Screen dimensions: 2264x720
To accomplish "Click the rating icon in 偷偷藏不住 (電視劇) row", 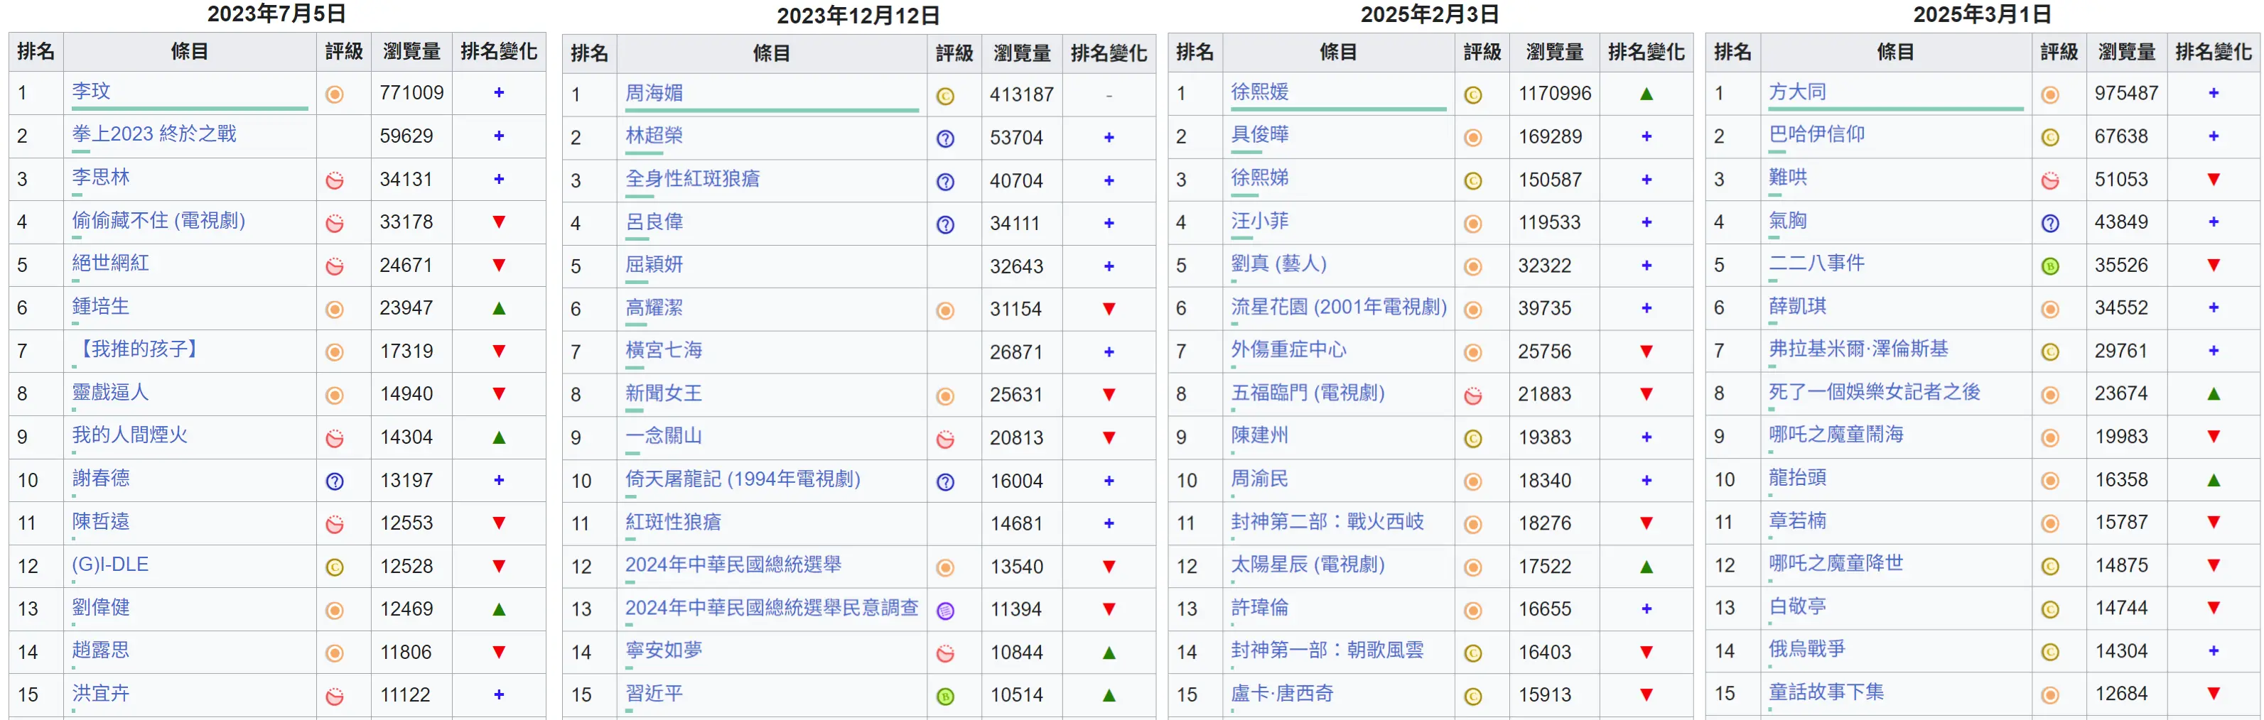I will tap(335, 223).
